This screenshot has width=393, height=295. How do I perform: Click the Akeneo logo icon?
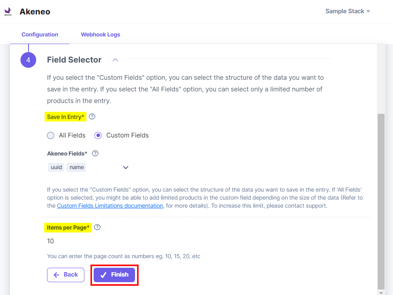8,11
